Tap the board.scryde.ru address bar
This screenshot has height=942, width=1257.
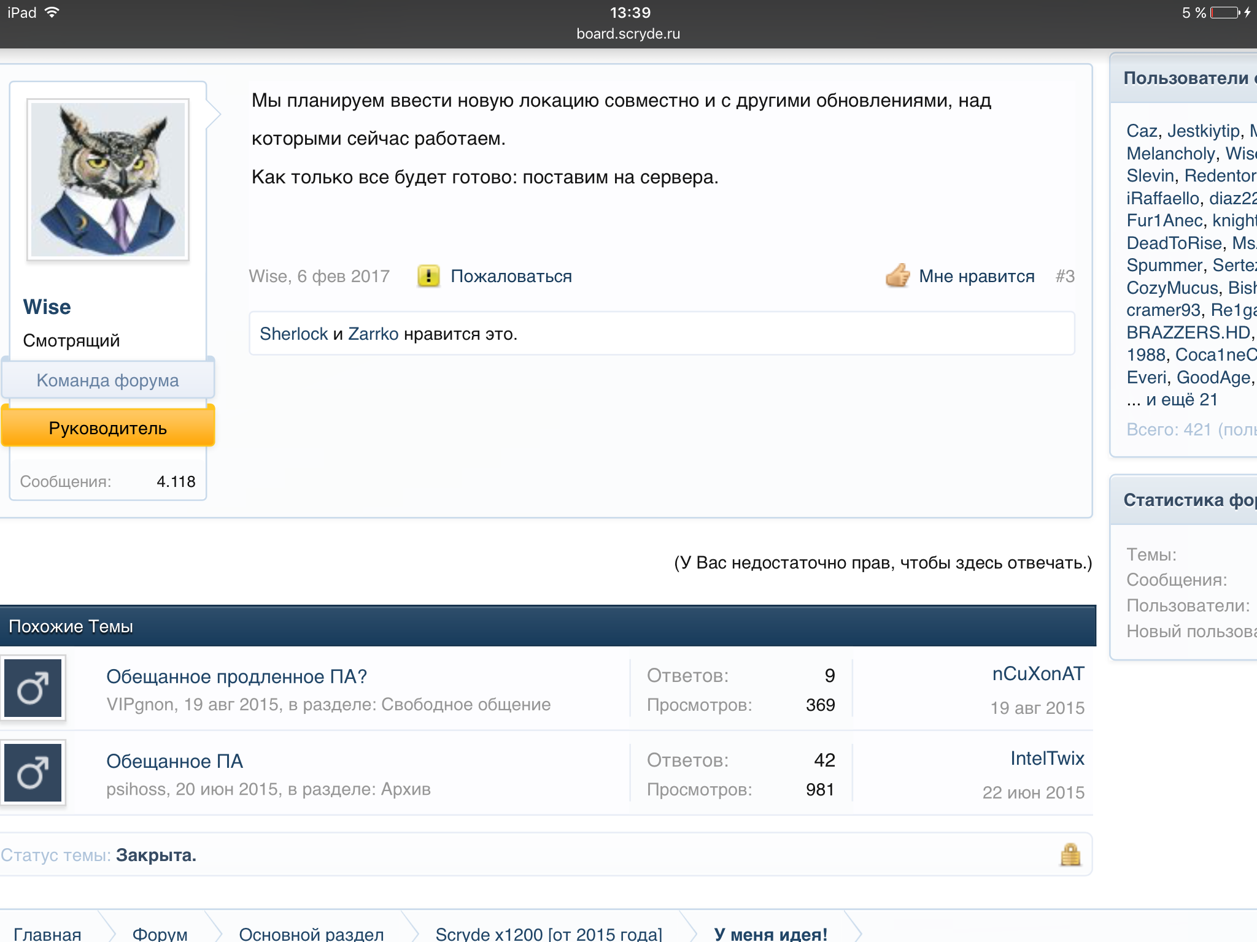point(628,34)
